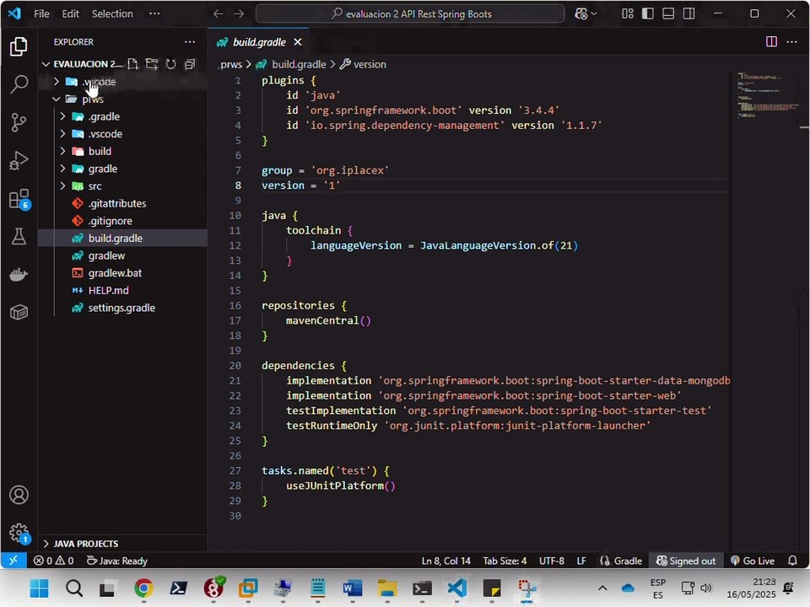Click New File icon in explorer header

click(133, 64)
